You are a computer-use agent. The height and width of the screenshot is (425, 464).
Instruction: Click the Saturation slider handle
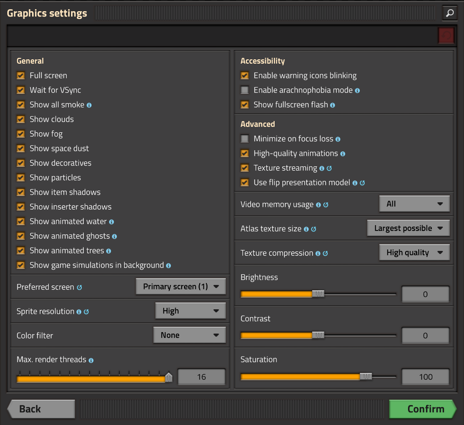(x=366, y=376)
